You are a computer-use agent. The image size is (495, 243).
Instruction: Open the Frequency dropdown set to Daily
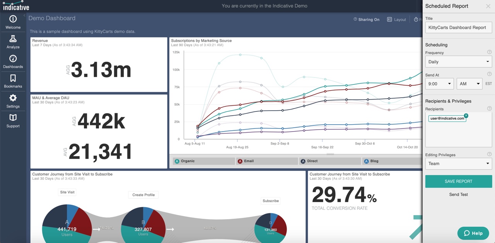[x=458, y=62]
